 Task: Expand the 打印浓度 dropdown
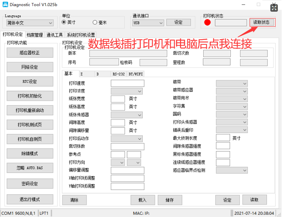click(x=127, y=91)
